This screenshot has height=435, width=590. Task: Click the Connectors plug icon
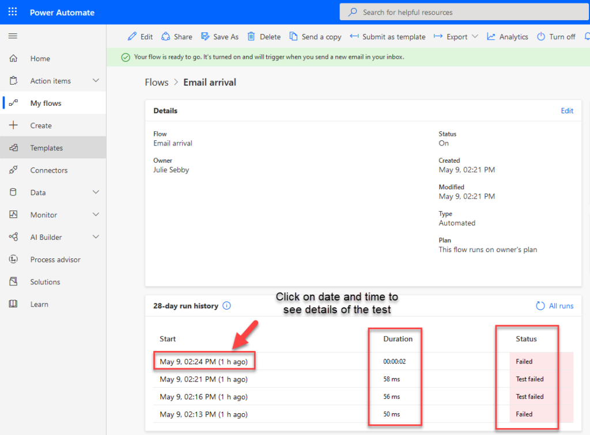point(13,170)
